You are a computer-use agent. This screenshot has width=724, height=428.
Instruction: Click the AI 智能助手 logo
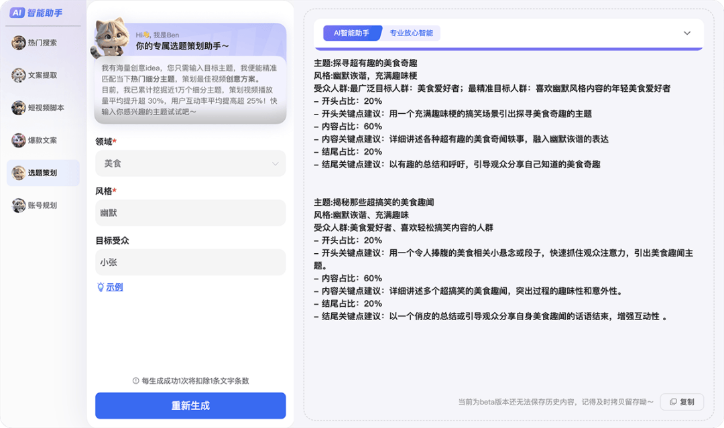pyautogui.click(x=36, y=12)
